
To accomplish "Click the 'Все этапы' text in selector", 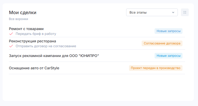I will point(138,12).
